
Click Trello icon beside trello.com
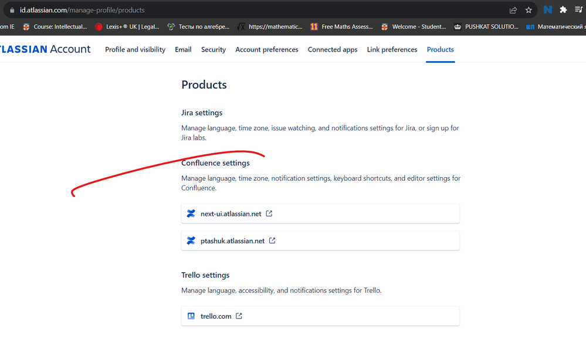(x=191, y=316)
